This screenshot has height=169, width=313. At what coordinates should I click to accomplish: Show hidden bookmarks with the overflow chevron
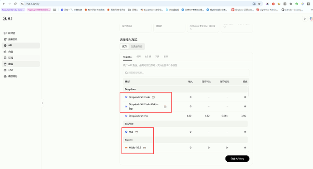click(x=312, y=10)
